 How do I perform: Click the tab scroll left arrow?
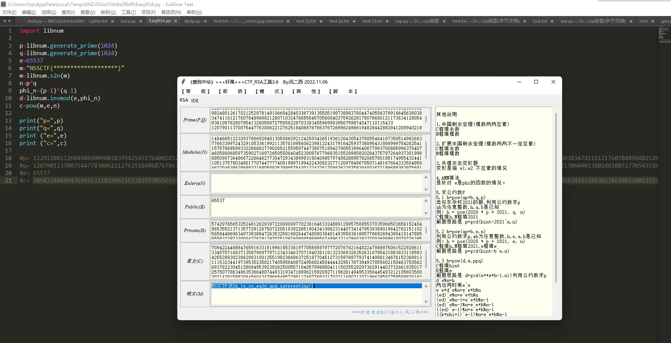(x=5, y=21)
